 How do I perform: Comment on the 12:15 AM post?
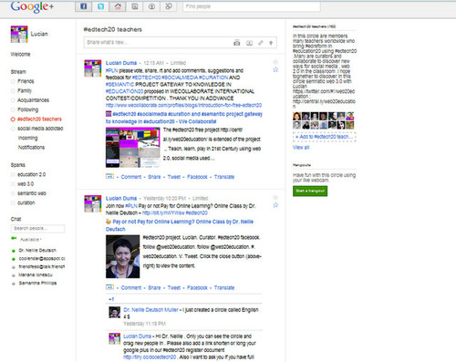click(x=131, y=177)
